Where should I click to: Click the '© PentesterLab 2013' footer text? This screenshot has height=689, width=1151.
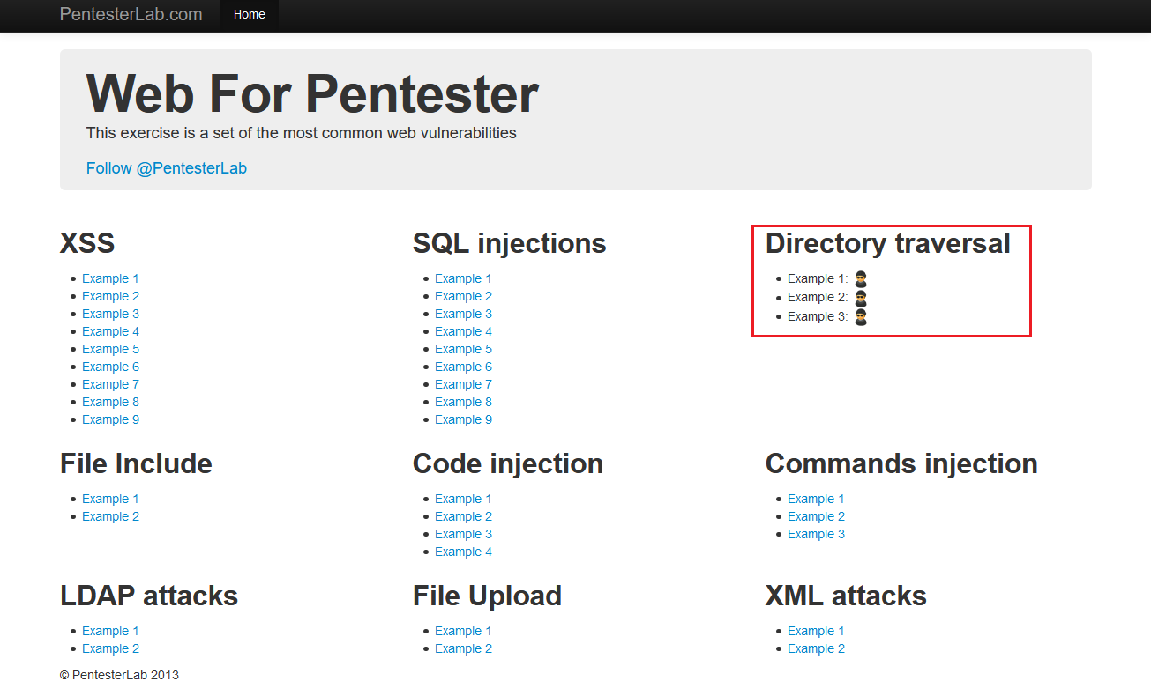[x=119, y=675]
